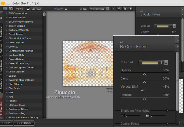
Task: Toggle favorite star for Bleach Bypass
Action: tap(7, 26)
